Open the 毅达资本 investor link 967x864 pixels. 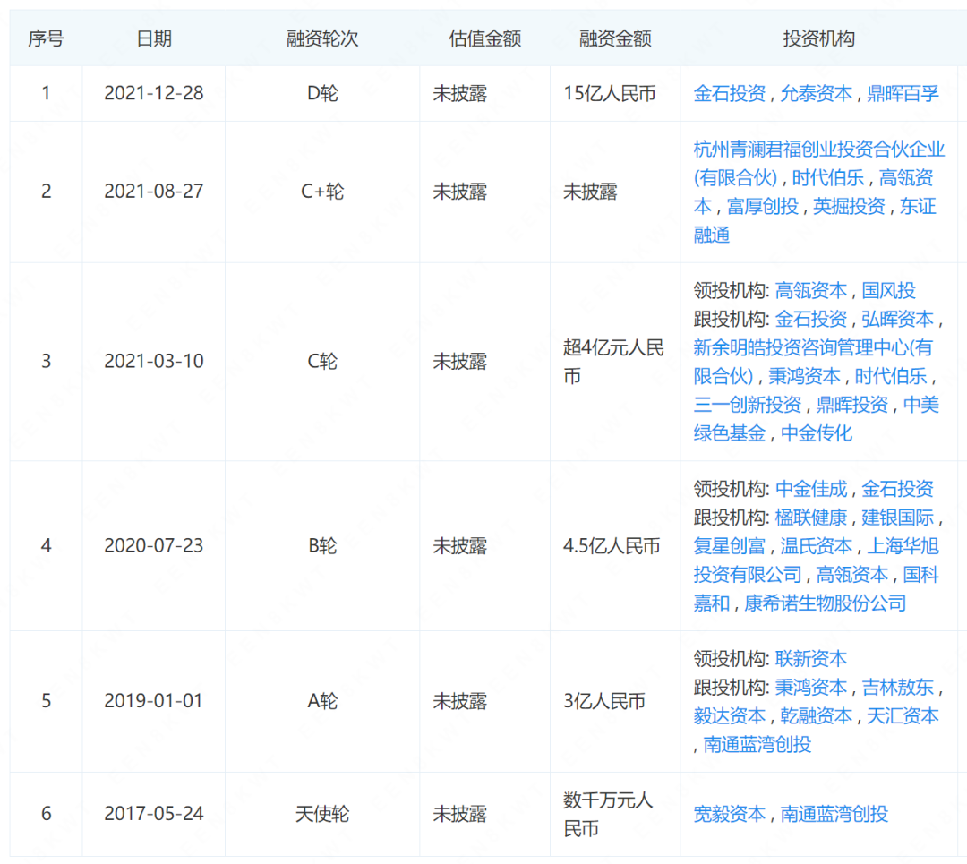coord(729,716)
